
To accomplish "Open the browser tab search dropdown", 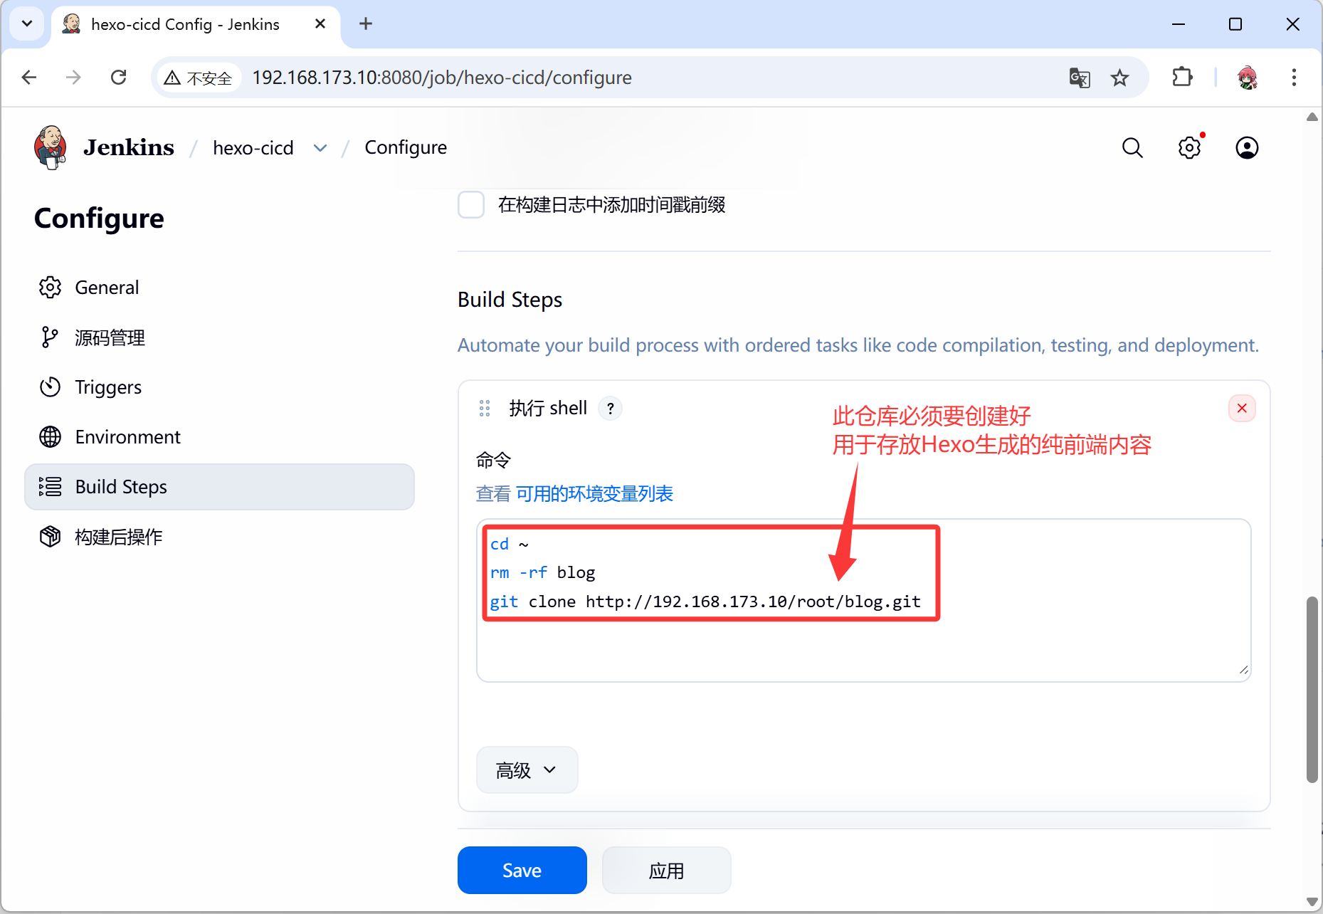I will pyautogui.click(x=27, y=24).
